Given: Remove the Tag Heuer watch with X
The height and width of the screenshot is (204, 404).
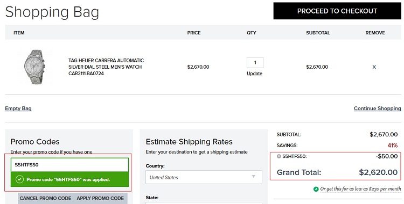Looking at the screenshot, I should (374, 67).
